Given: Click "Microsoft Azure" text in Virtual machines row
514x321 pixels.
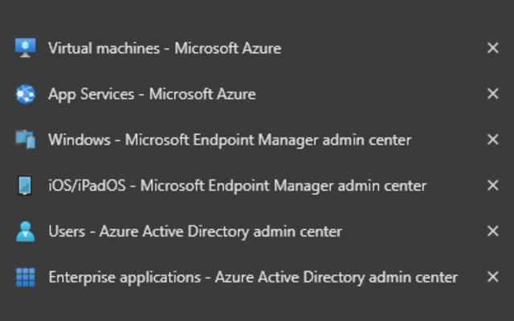Looking at the screenshot, I should coord(228,48).
